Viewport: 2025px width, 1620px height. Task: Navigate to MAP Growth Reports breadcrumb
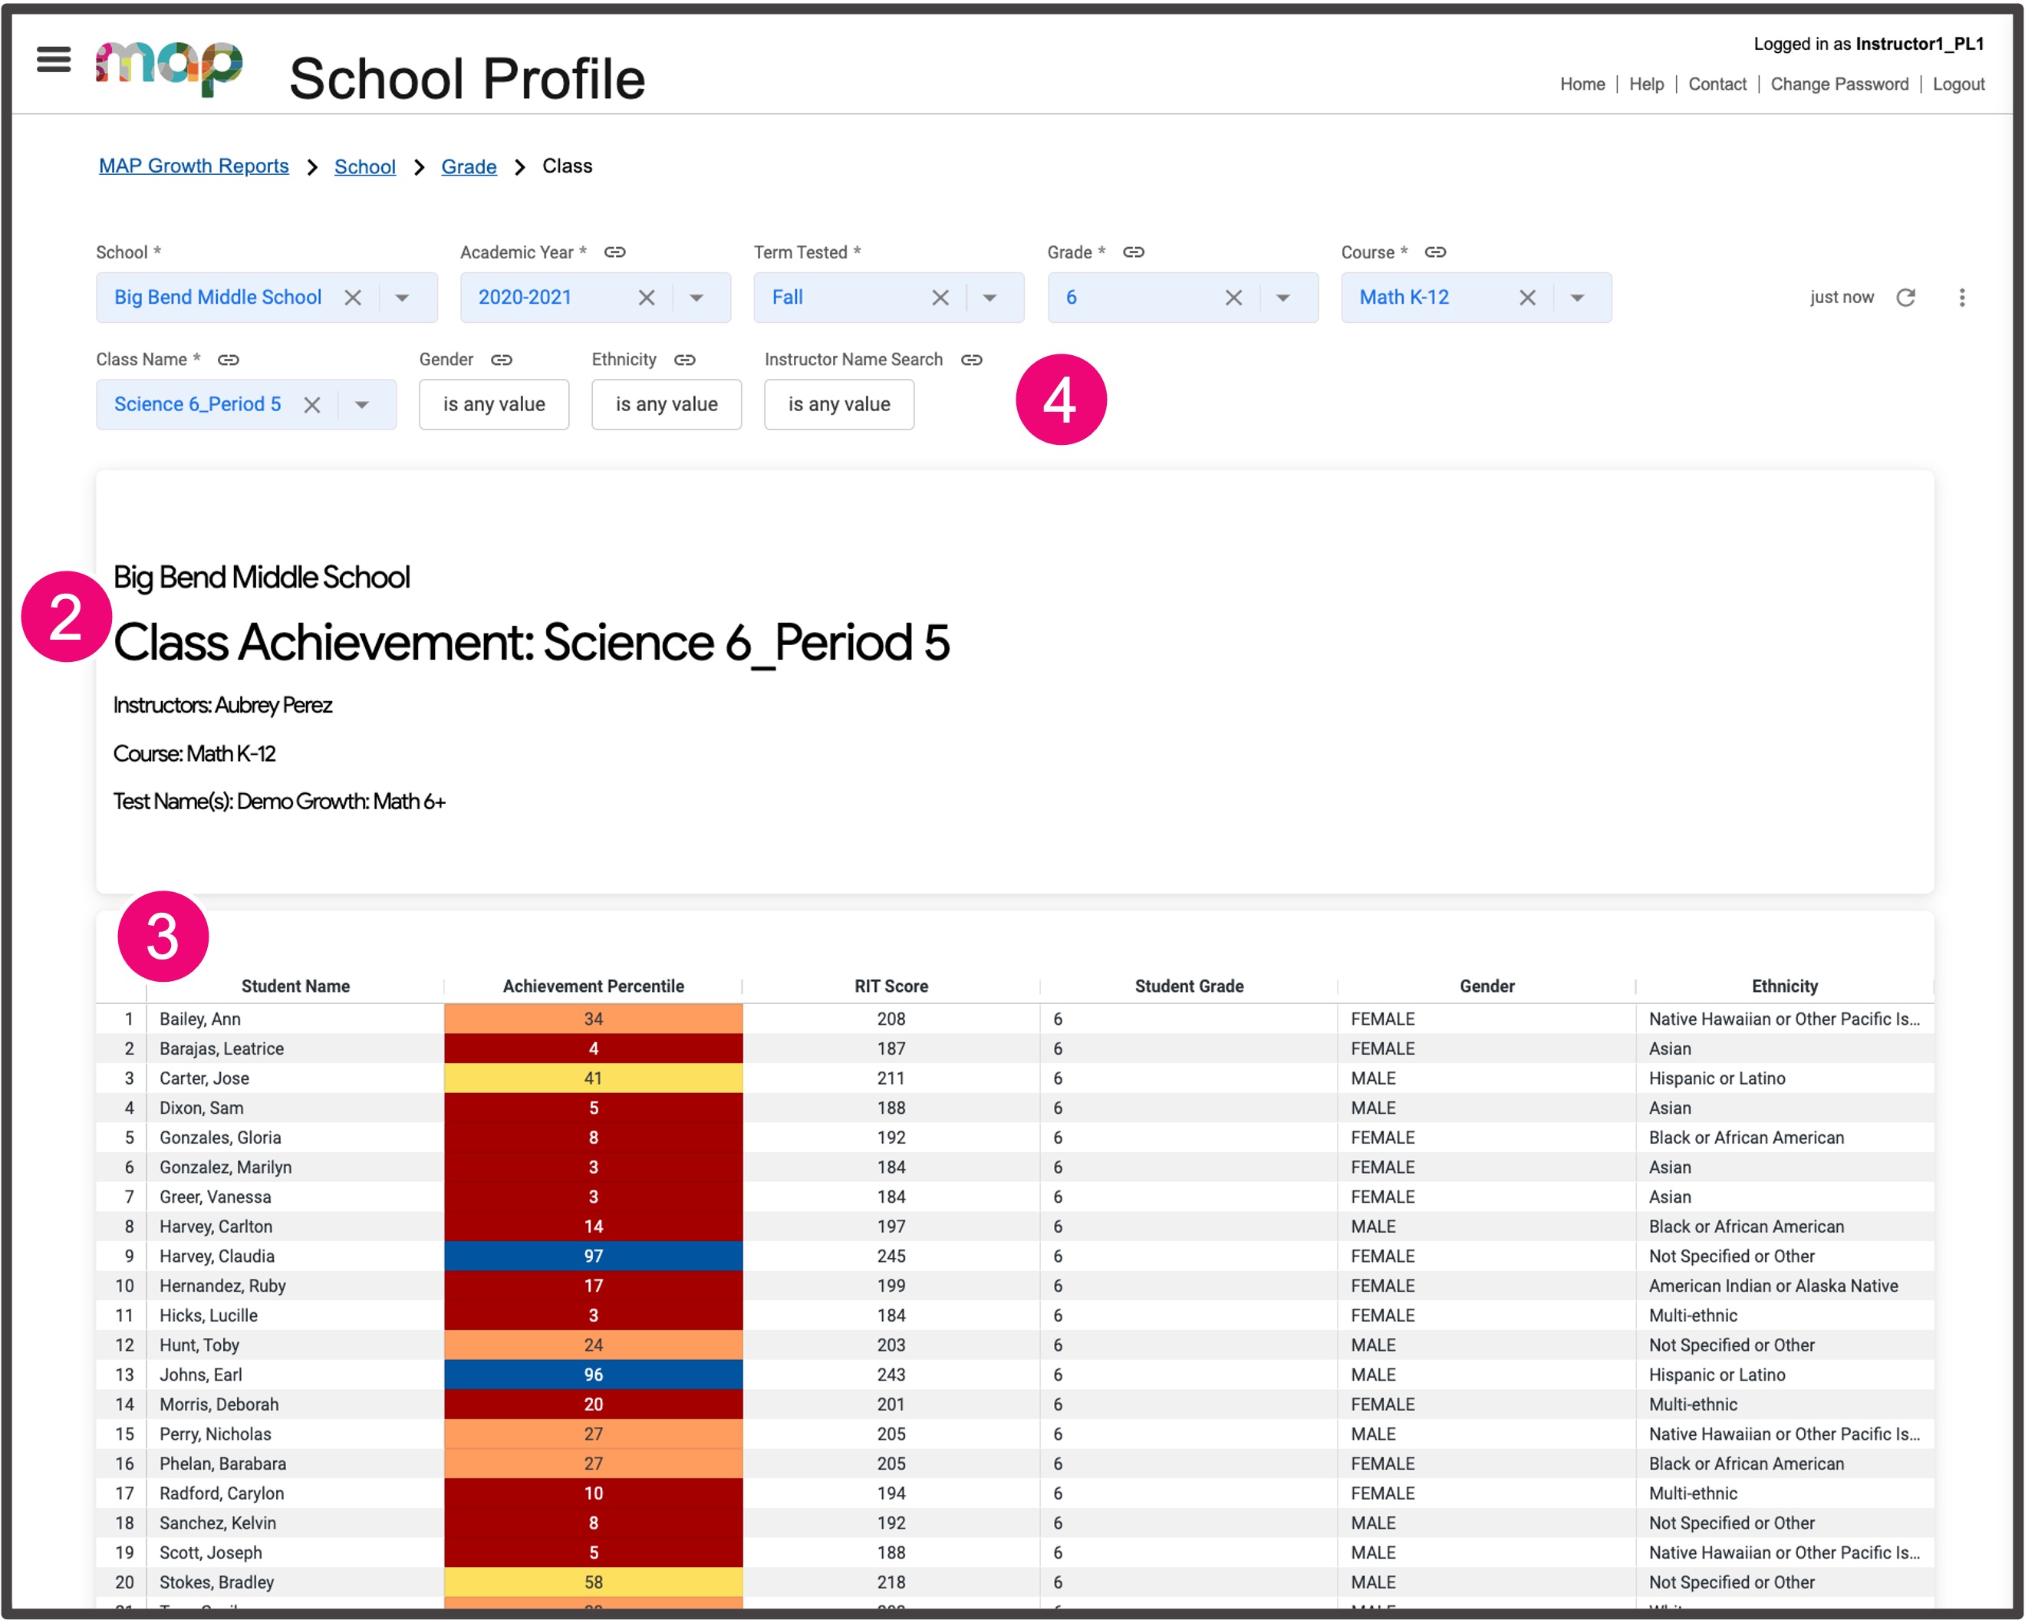click(193, 165)
